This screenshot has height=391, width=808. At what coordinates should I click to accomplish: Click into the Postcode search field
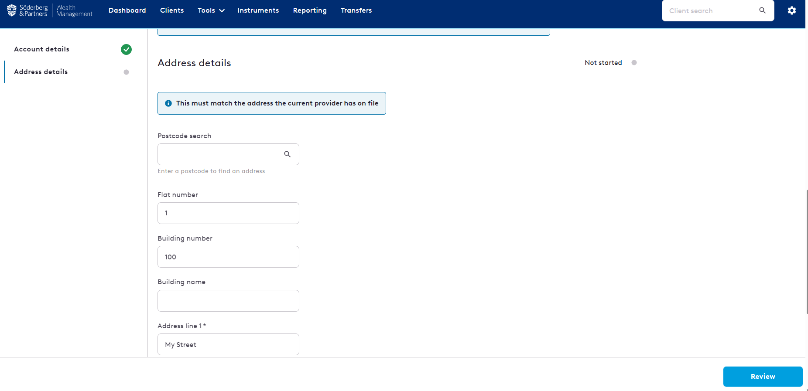pyautogui.click(x=228, y=154)
